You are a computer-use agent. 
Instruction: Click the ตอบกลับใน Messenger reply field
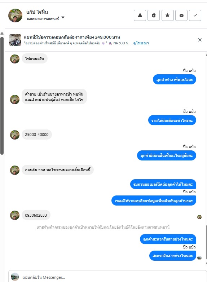click(107, 277)
